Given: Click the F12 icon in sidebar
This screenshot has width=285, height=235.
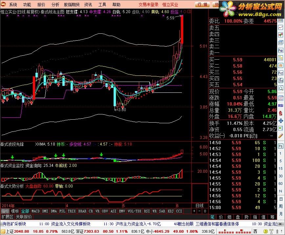Looking at the screenshot, I should [x=280, y=73].
